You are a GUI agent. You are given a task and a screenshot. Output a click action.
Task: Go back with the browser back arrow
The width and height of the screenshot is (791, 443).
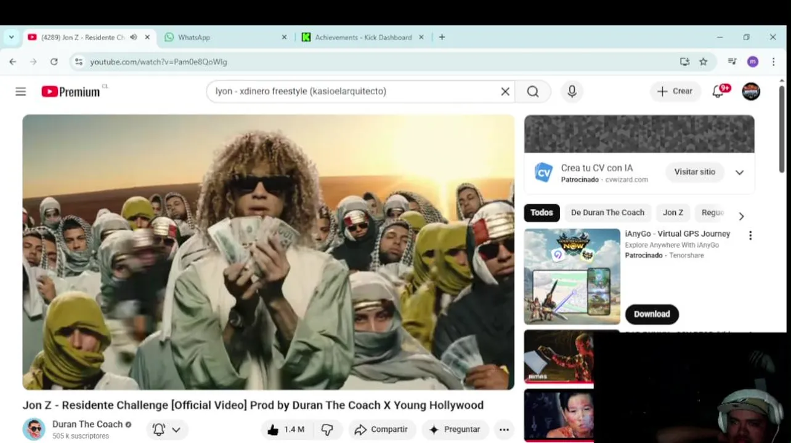pos(13,62)
